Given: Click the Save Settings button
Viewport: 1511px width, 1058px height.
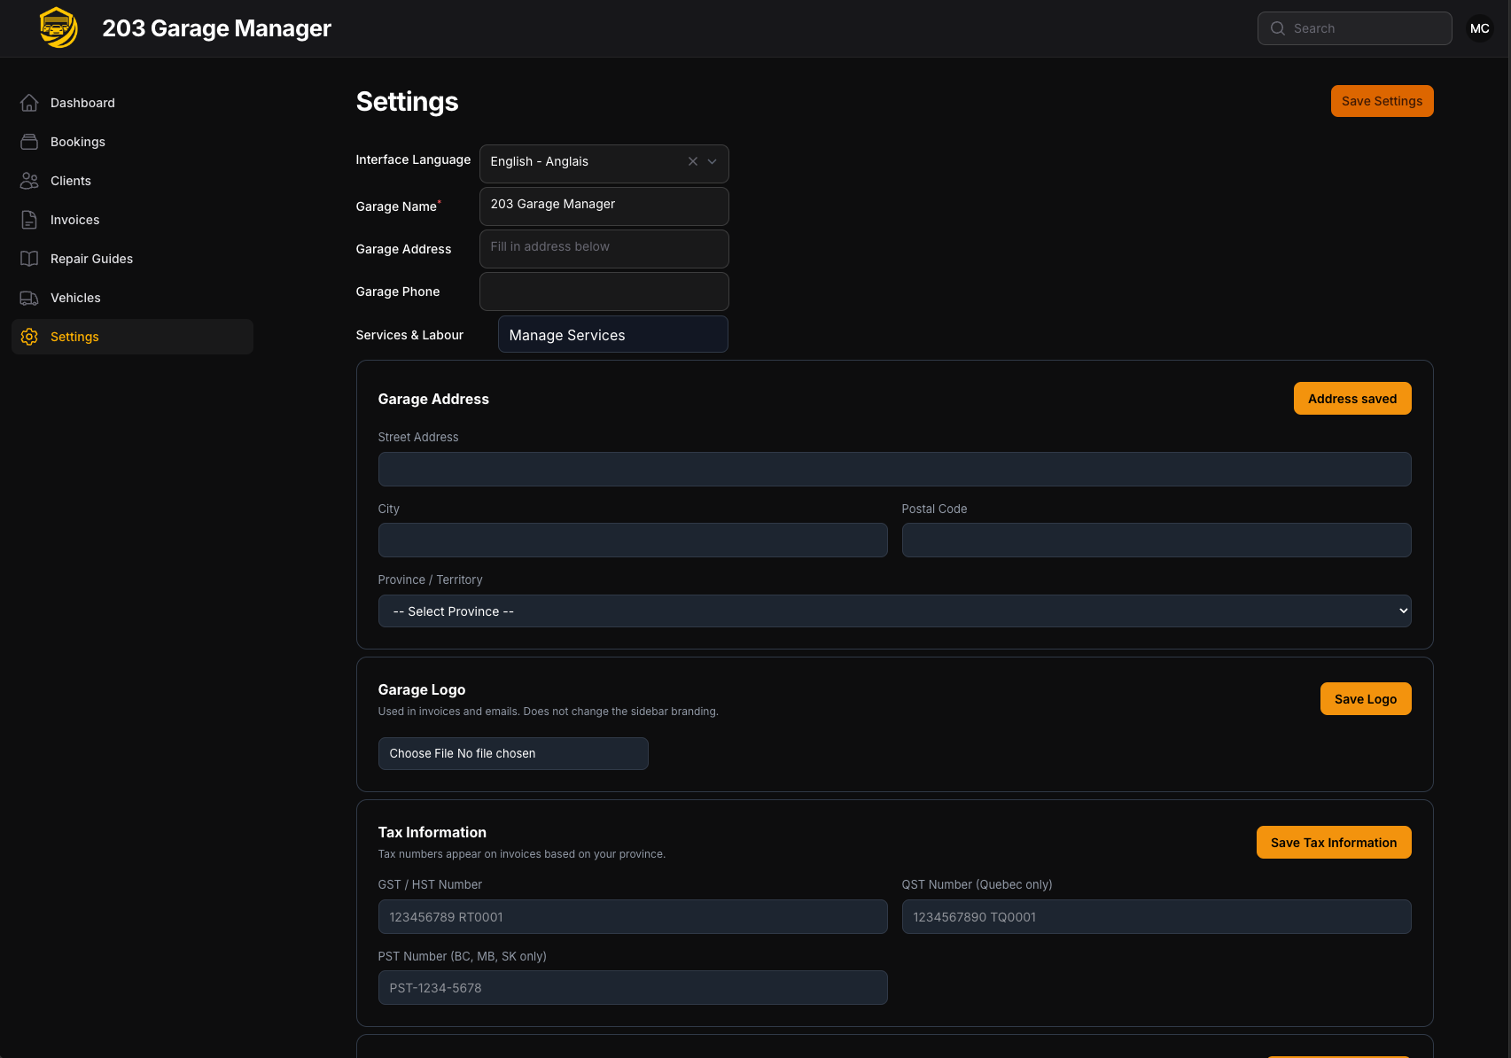Looking at the screenshot, I should (1382, 101).
